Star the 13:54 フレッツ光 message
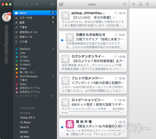The height and width of the screenshot is (139, 156). (x=116, y=78)
